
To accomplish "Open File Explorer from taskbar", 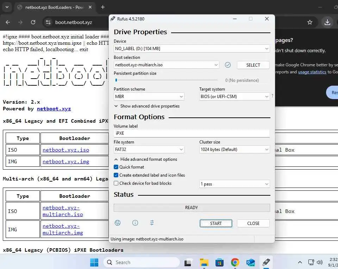I will pyautogui.click(x=204, y=262).
